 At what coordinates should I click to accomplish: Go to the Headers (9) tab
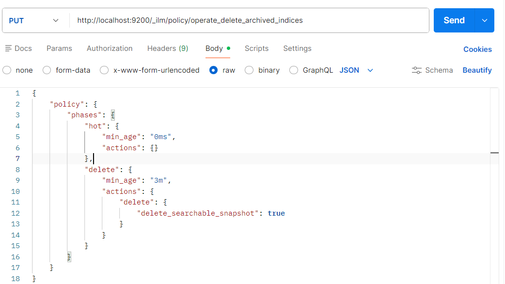click(x=168, y=48)
